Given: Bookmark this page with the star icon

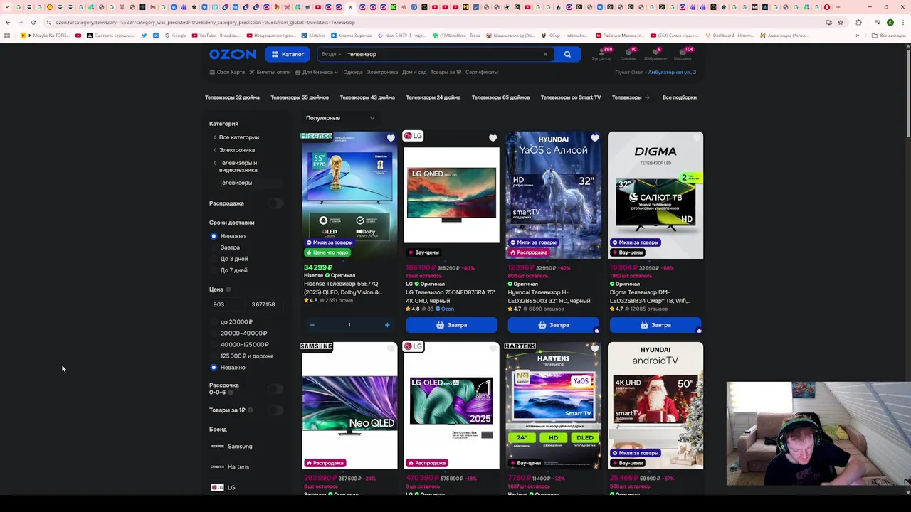Looking at the screenshot, I should (x=841, y=22).
